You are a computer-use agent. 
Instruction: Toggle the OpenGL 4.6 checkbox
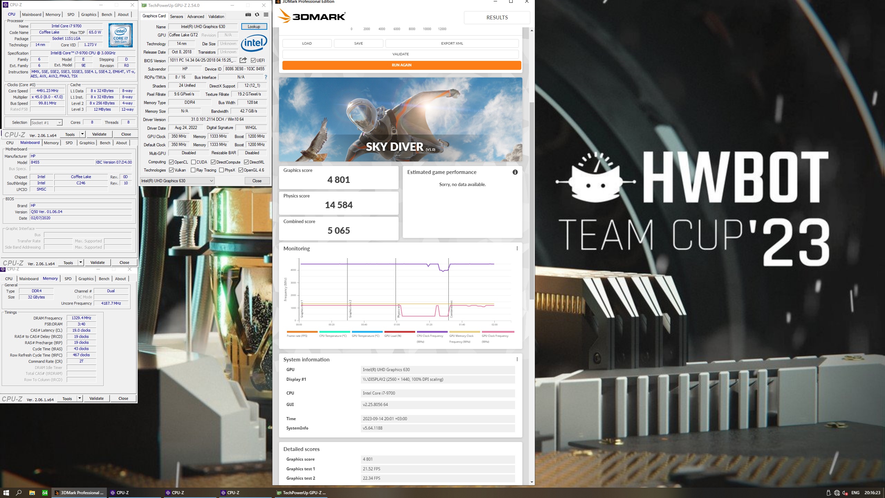tap(241, 170)
